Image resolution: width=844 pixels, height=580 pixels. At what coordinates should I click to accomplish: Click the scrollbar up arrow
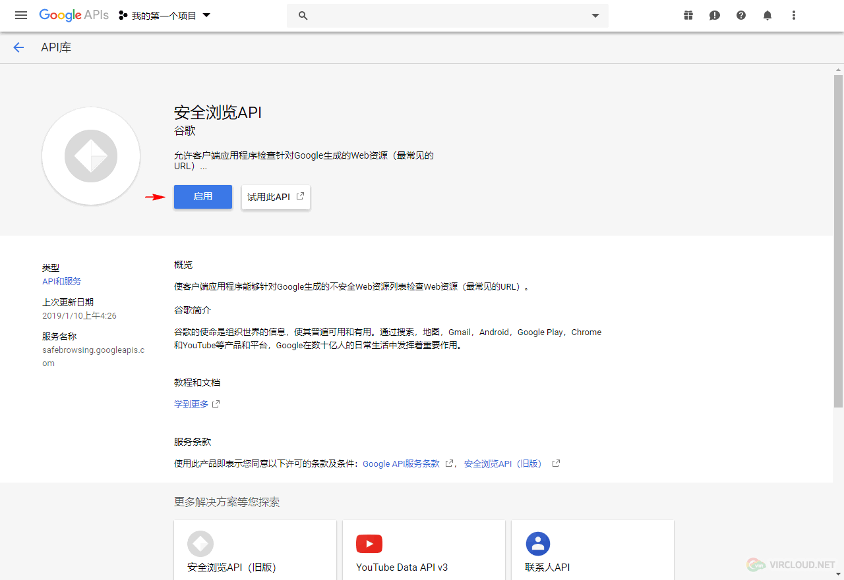click(838, 69)
